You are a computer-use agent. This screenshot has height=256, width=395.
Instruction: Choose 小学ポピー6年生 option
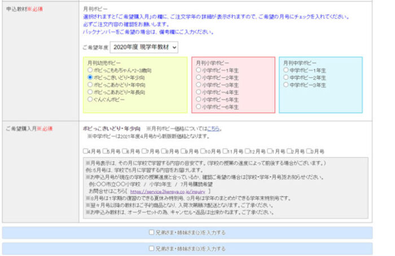pyautogui.click(x=199, y=107)
